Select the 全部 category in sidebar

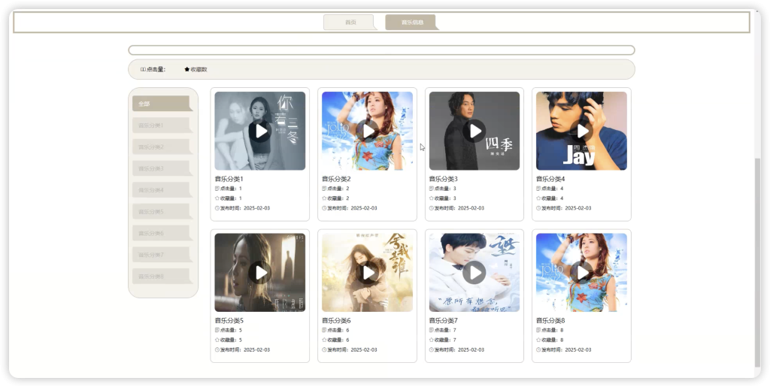pyautogui.click(x=162, y=104)
